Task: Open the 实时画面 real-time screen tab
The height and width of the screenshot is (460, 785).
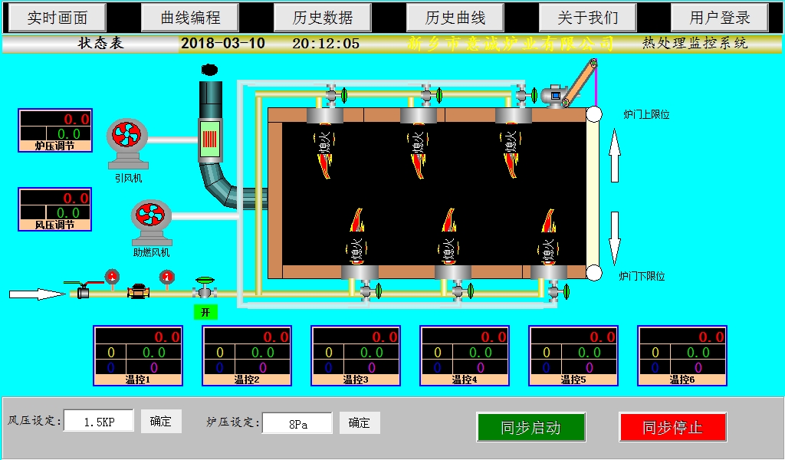Action: 57,18
